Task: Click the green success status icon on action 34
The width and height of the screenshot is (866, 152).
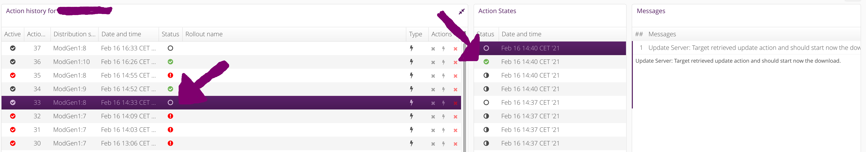Action: [171, 89]
